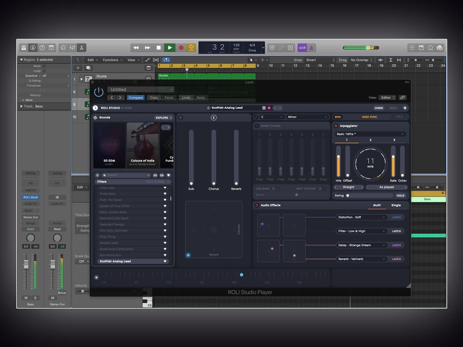Open the Minor scale dropdown

307,117
